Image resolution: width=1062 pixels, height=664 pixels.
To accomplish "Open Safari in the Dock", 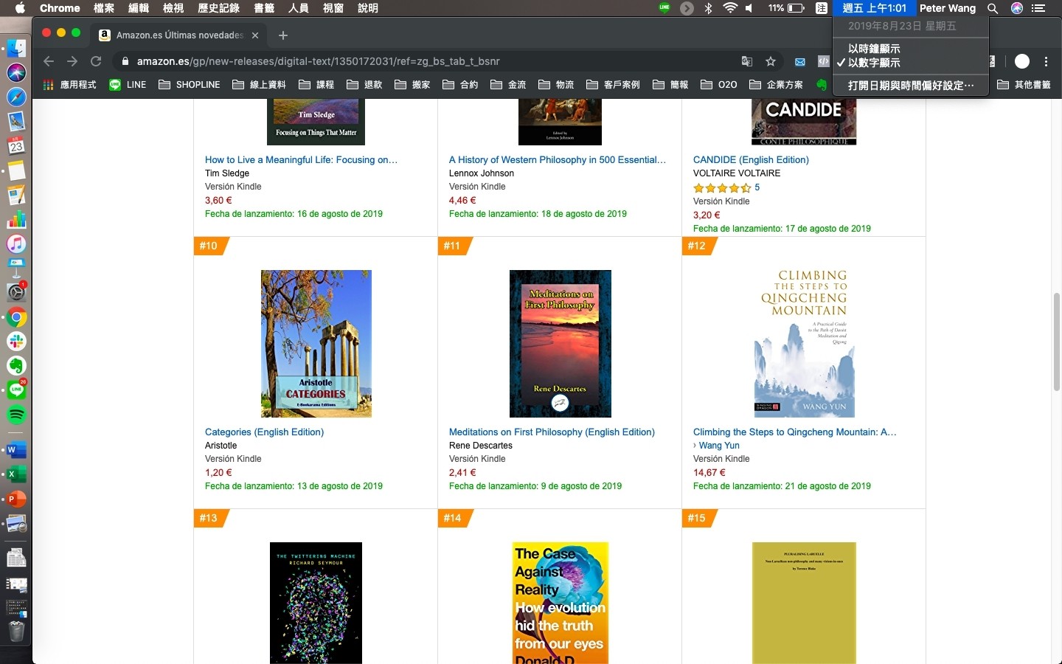I will [x=16, y=97].
